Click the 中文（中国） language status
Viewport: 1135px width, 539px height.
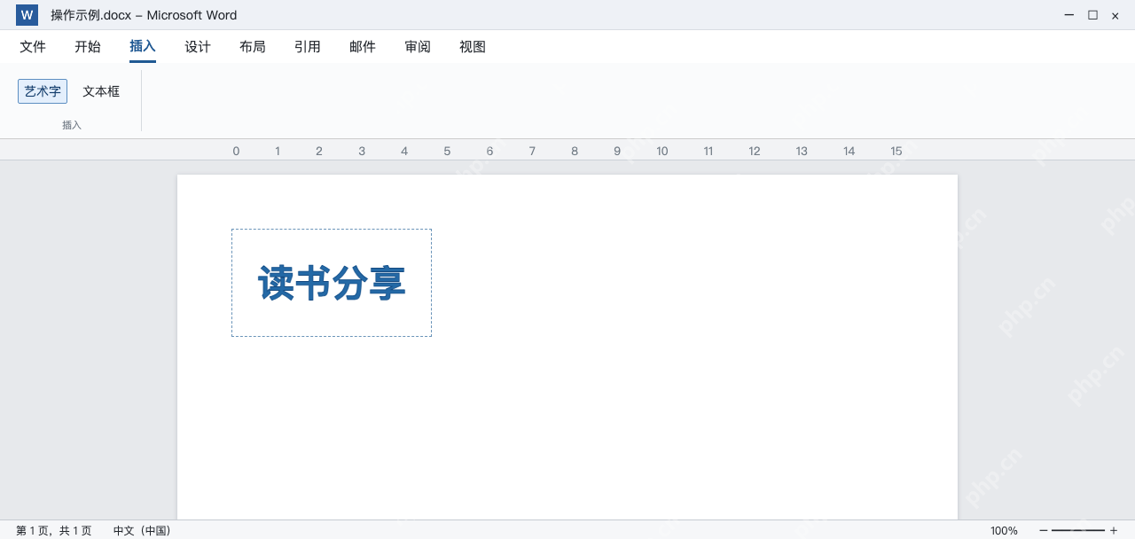(x=142, y=530)
